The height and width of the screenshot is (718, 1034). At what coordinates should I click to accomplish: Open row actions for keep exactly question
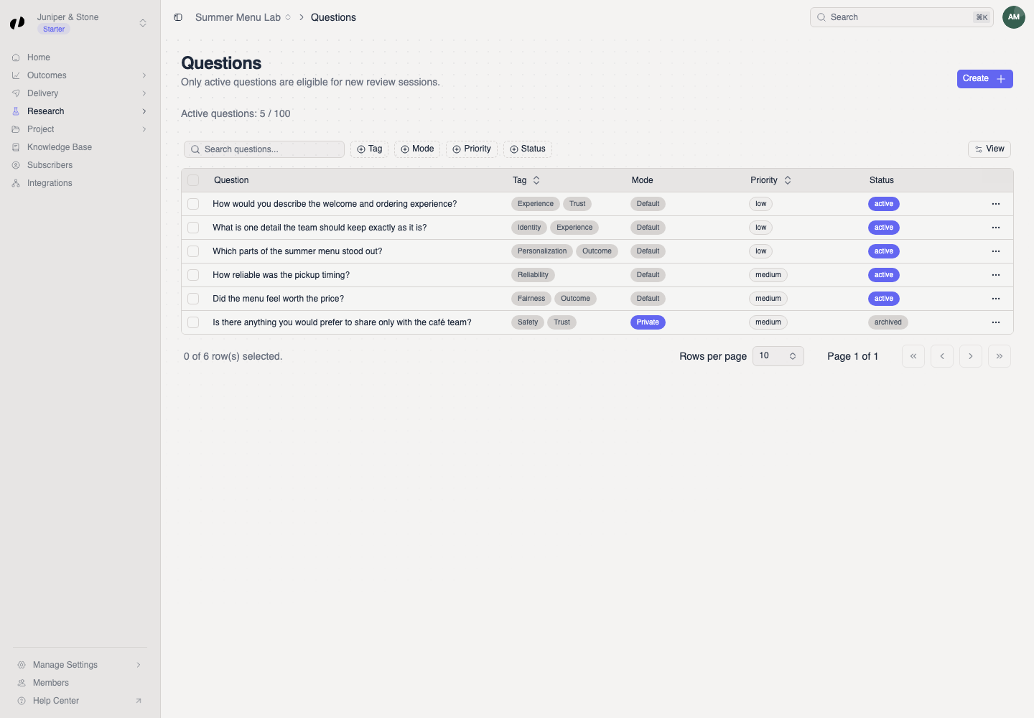click(x=996, y=228)
